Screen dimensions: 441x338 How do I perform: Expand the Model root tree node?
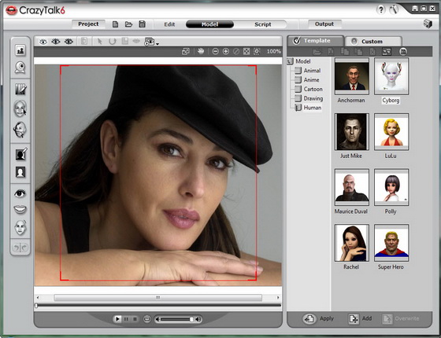point(291,61)
